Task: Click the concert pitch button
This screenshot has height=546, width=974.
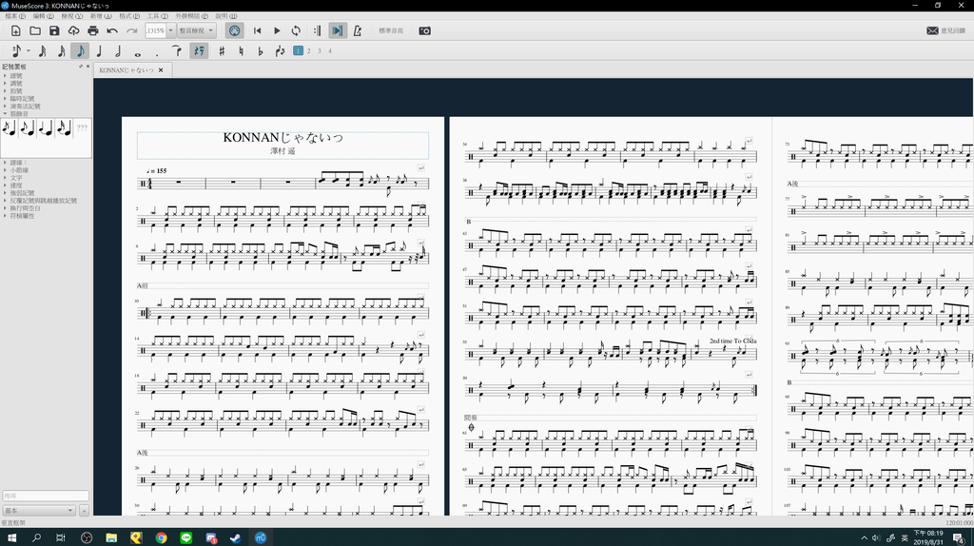Action: 391,30
